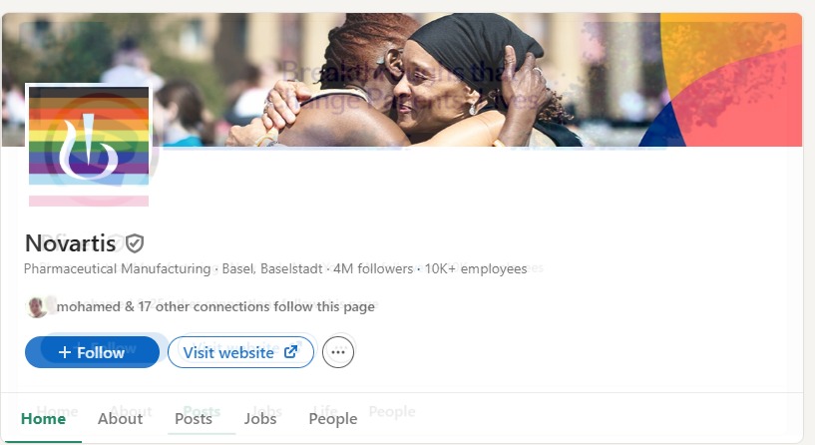
Task: Select the People tab
Action: (x=332, y=418)
